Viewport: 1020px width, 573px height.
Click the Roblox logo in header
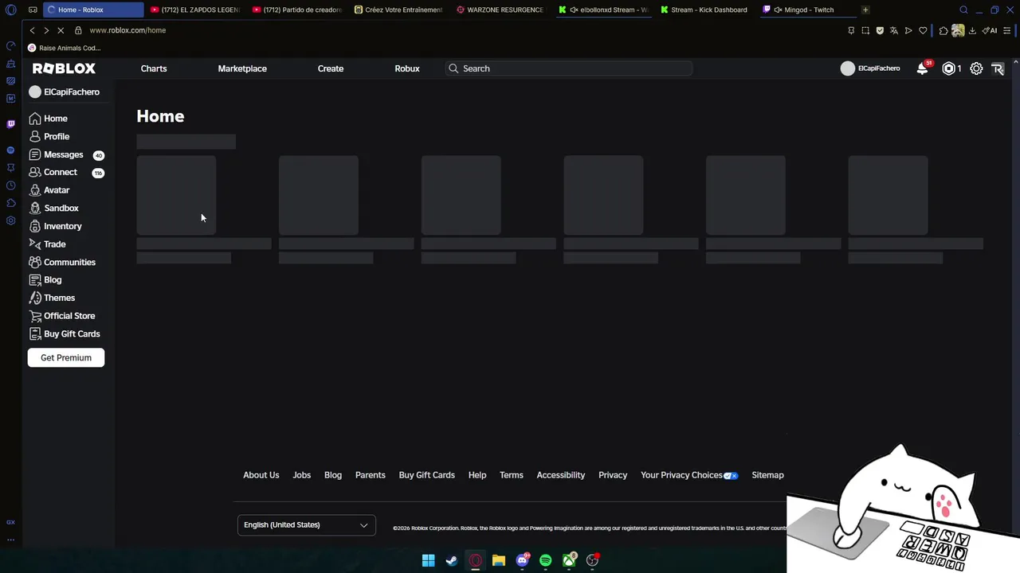pos(64,68)
